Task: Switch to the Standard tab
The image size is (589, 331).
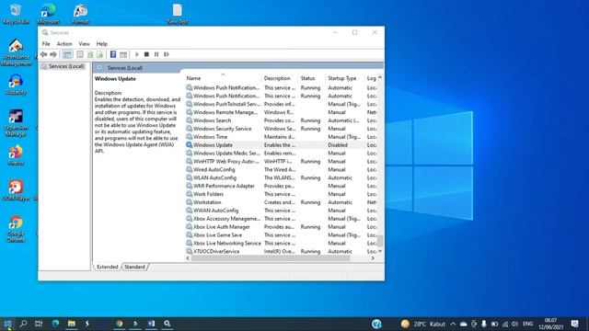Action: tap(134, 267)
